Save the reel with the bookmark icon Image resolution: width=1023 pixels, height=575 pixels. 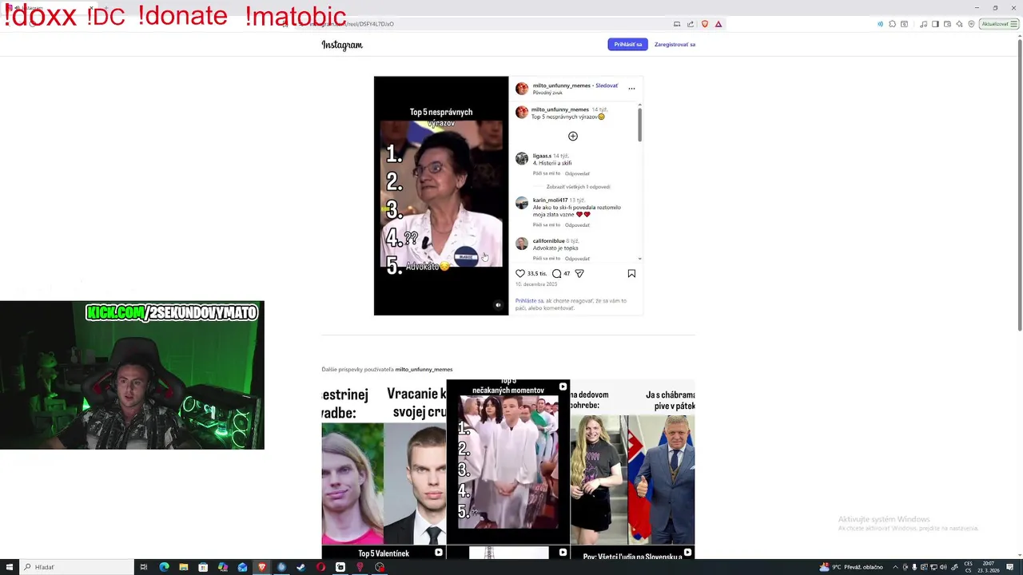(631, 273)
